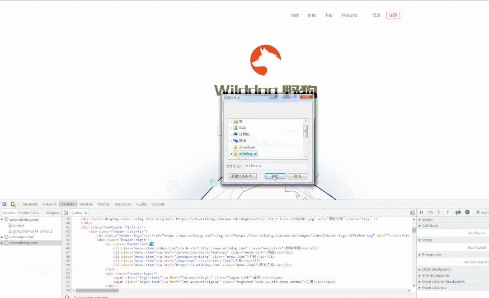Toggle the Async checkbox
489x298 pixels.
pos(478,212)
